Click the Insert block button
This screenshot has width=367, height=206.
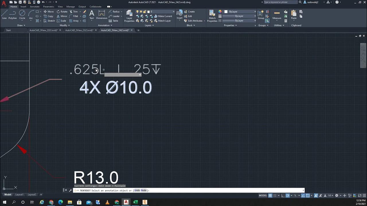pos(179,15)
